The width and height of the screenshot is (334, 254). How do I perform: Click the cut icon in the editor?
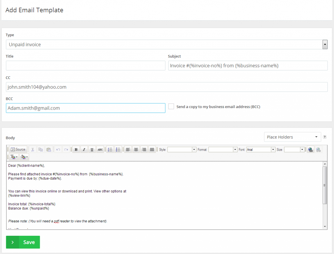[x=32, y=149]
